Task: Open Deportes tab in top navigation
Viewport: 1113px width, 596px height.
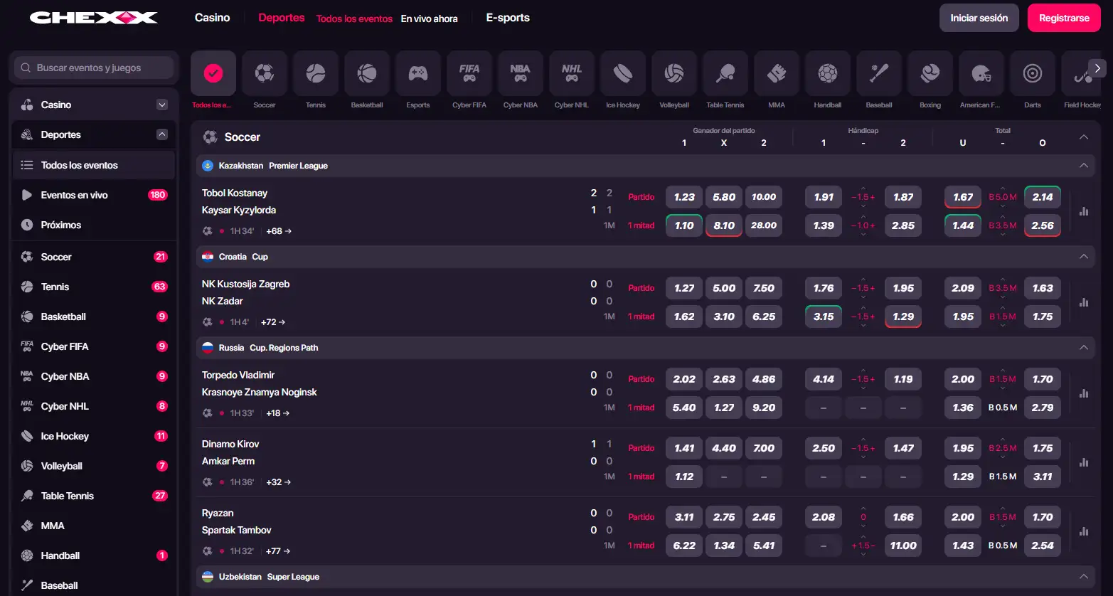Action: 282,18
